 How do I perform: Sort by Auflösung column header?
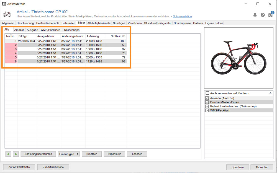(x=96, y=36)
